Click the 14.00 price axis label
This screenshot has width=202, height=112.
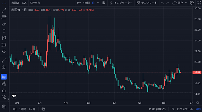pos(197,94)
